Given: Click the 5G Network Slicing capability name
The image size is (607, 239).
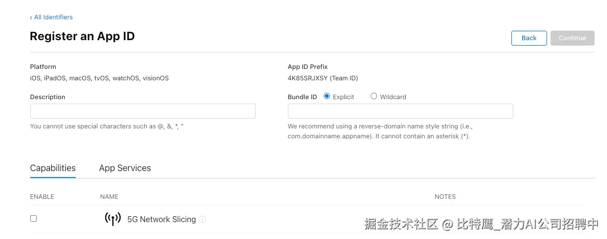Looking at the screenshot, I should coord(162,219).
